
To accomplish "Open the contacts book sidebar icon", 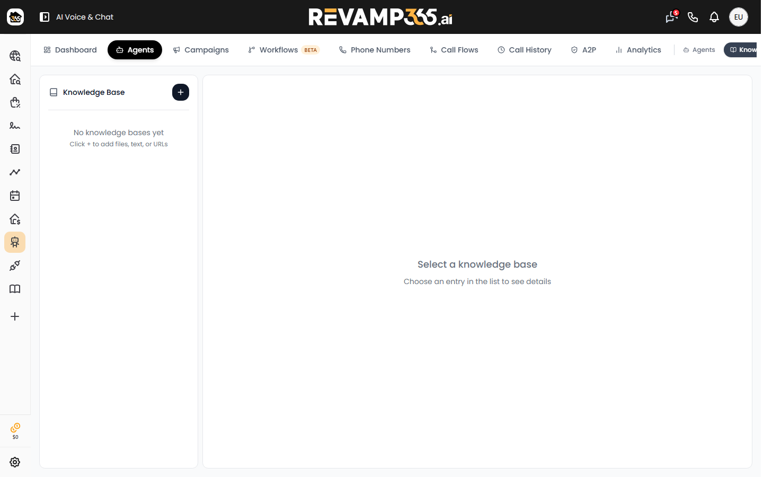I will coord(15,149).
